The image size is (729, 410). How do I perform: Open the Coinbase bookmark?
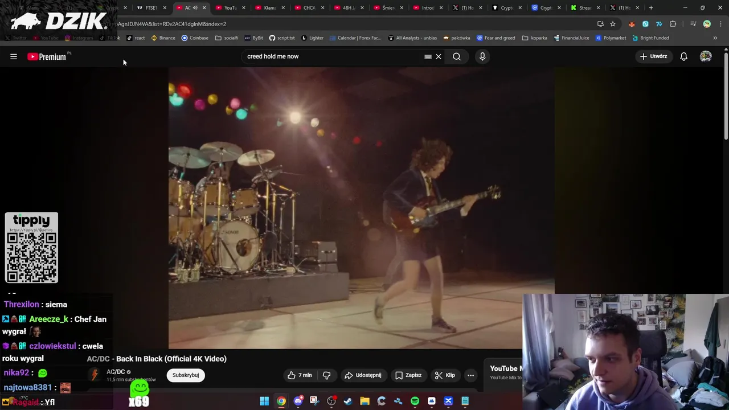pos(195,38)
